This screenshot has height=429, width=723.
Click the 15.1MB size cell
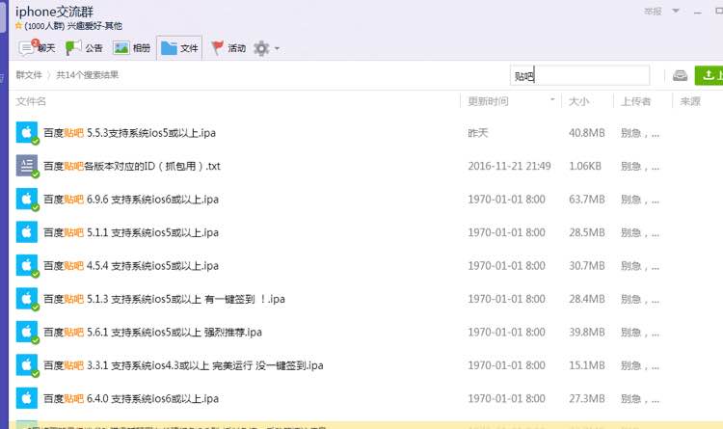point(586,365)
